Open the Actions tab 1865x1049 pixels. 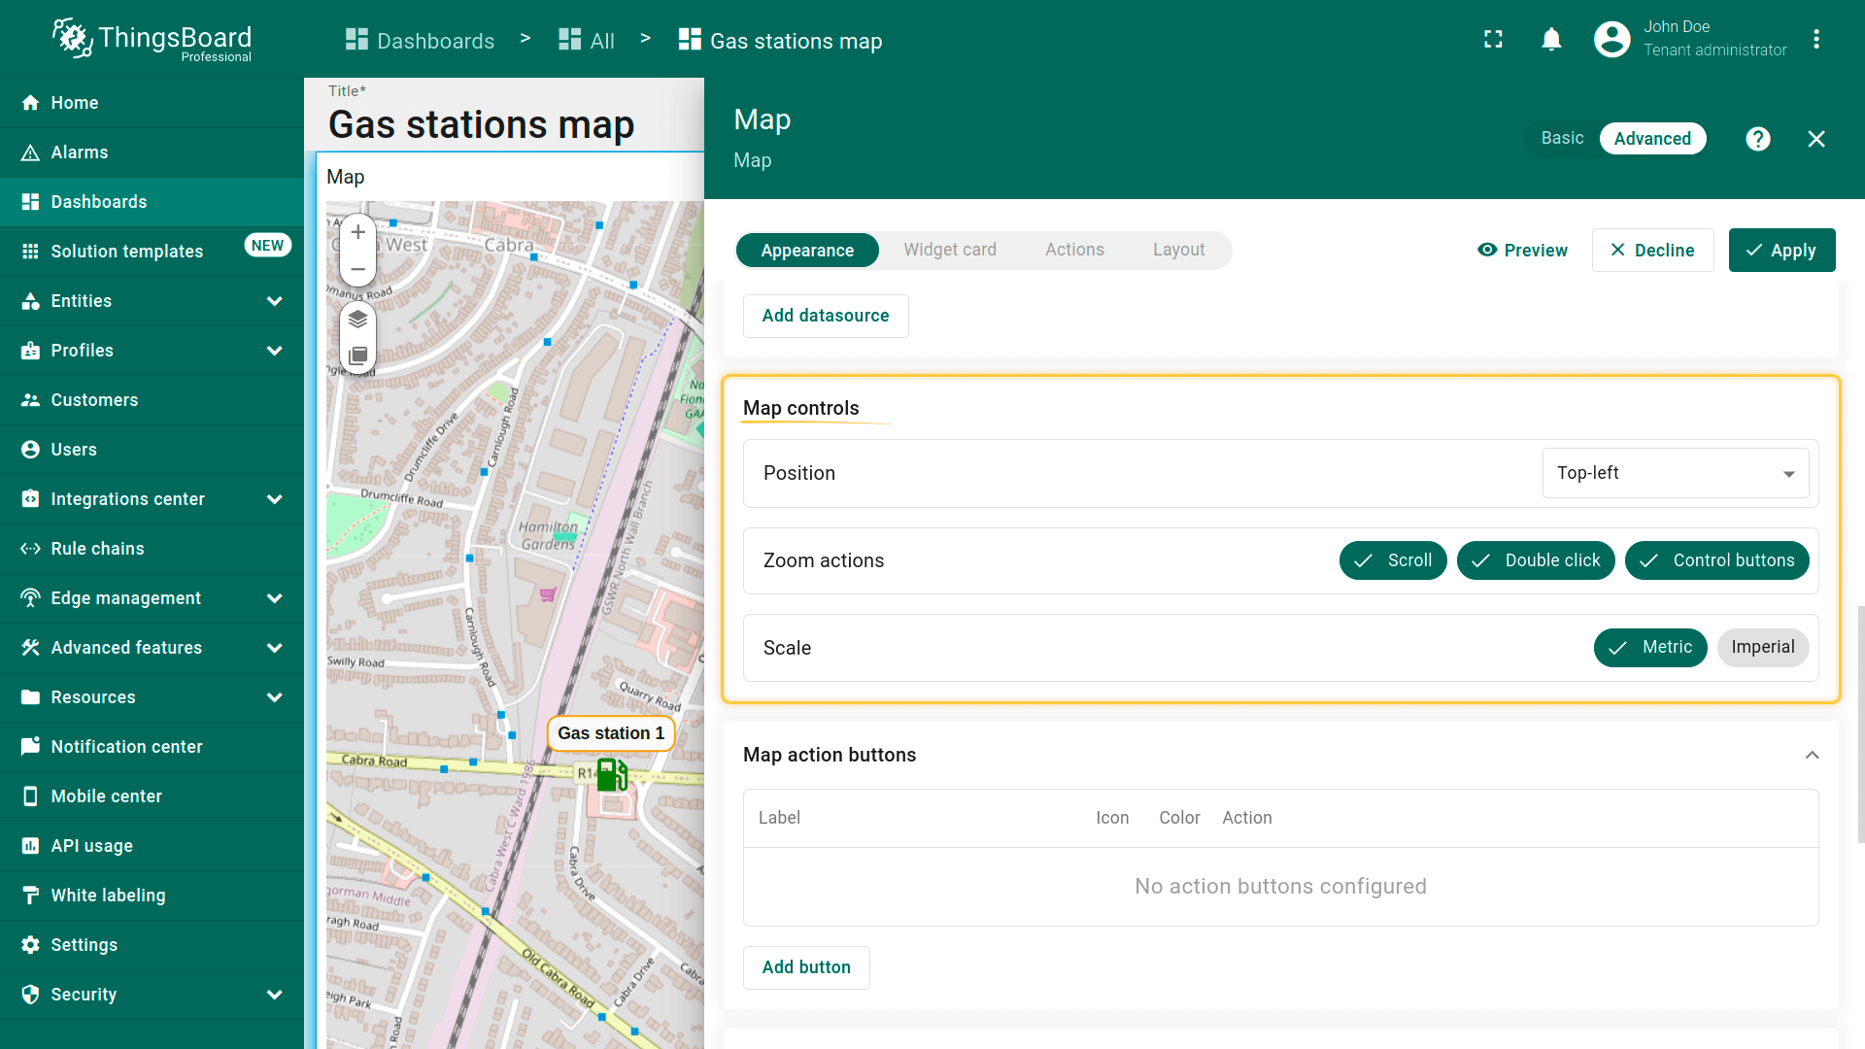[1074, 250]
